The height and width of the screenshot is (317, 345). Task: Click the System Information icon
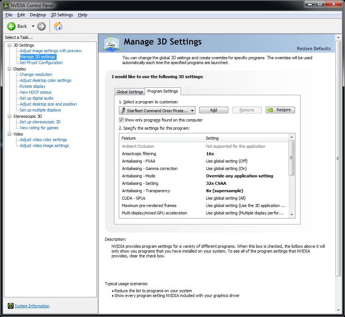point(10,306)
